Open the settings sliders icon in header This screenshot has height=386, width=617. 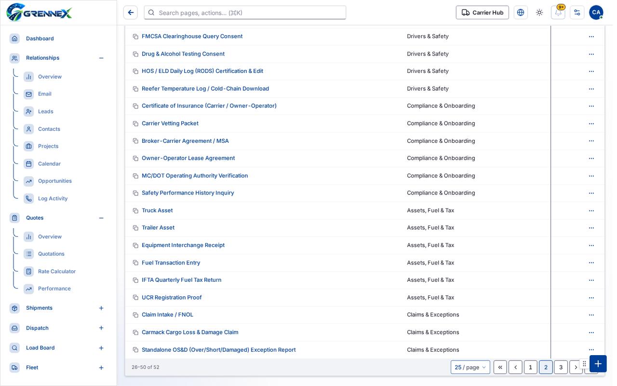pyautogui.click(x=577, y=13)
